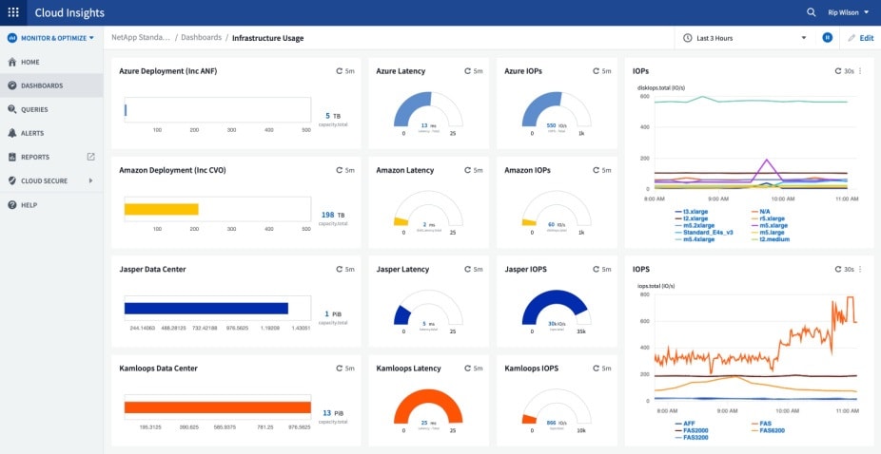
Task: Open Alerts in sidebar
Action: pos(51,133)
